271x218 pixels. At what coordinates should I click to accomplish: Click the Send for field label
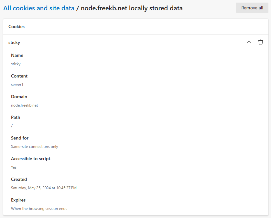pos(20,138)
